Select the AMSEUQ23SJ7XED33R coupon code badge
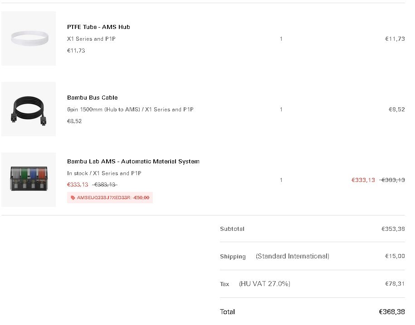 [110, 198]
